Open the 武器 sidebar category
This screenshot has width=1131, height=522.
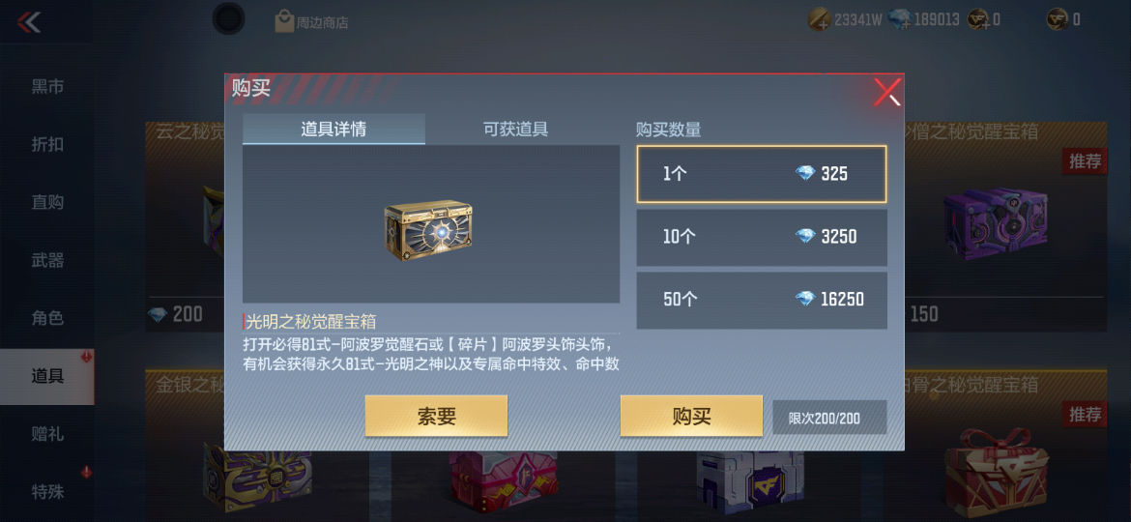tap(47, 260)
